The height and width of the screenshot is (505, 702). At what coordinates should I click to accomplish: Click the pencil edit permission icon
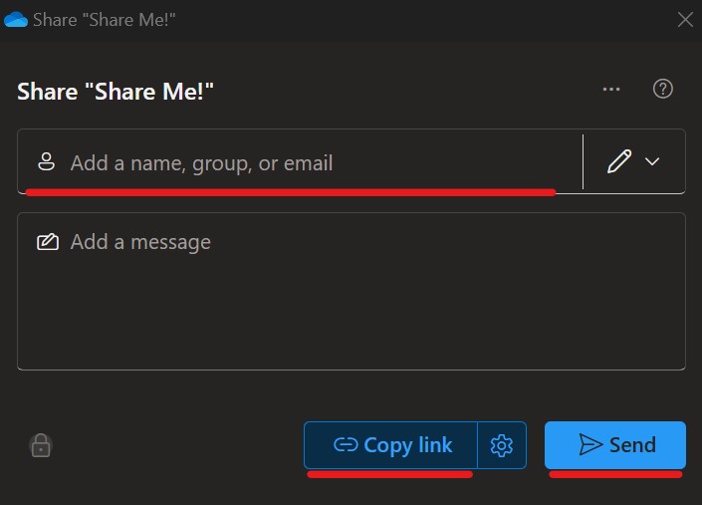point(619,161)
